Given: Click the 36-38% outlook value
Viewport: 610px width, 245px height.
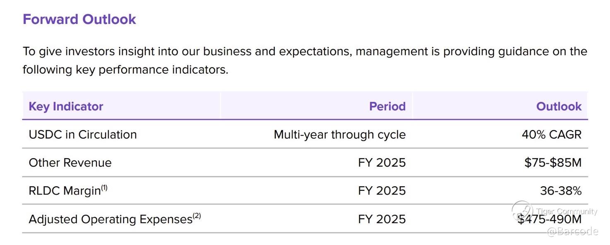Looking at the screenshot, I should pyautogui.click(x=560, y=191).
